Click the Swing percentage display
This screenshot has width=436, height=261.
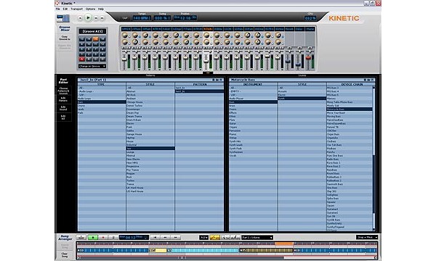(163, 18)
